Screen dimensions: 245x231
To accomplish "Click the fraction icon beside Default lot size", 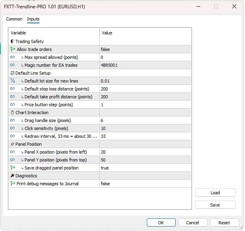I will click(13, 81).
